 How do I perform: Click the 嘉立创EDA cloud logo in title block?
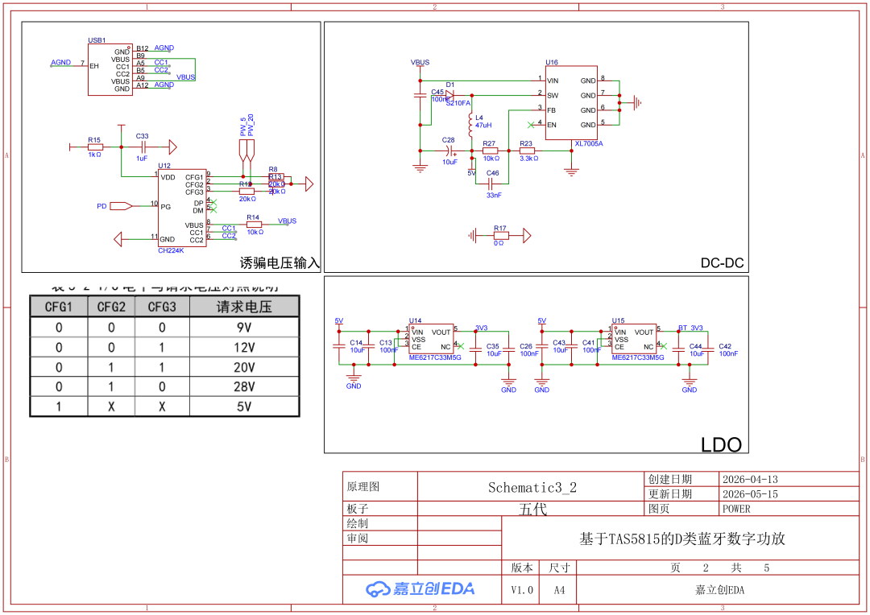420,589
